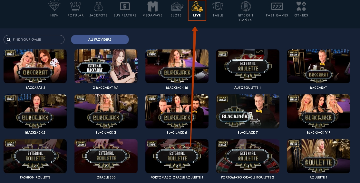
Task: Click the Oracle 360 title link
Action: (x=106, y=177)
